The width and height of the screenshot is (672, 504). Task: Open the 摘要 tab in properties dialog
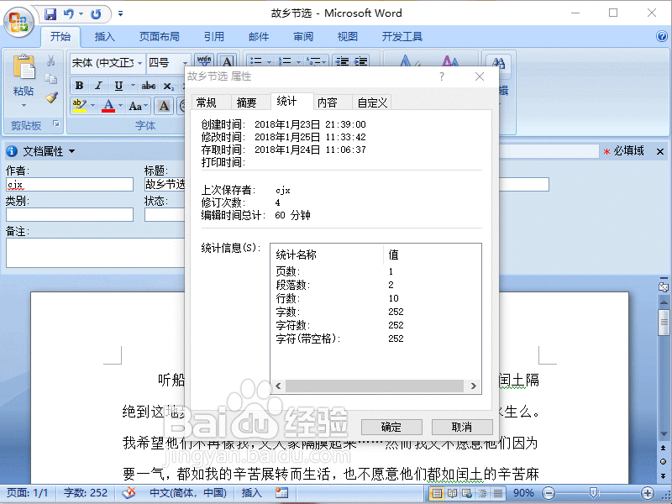click(246, 102)
